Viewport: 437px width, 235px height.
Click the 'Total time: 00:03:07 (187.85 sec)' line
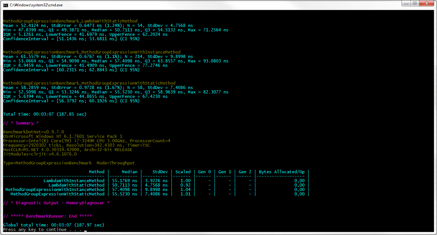(x=45, y=114)
